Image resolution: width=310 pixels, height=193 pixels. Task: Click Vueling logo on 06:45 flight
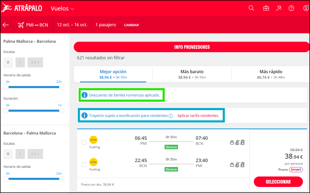pos(93,140)
